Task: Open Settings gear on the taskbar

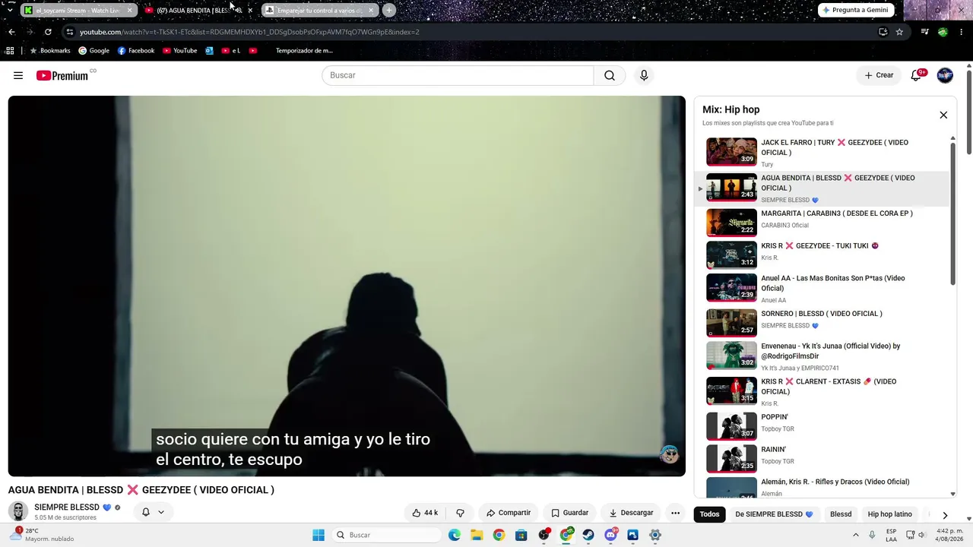Action: tap(655, 535)
